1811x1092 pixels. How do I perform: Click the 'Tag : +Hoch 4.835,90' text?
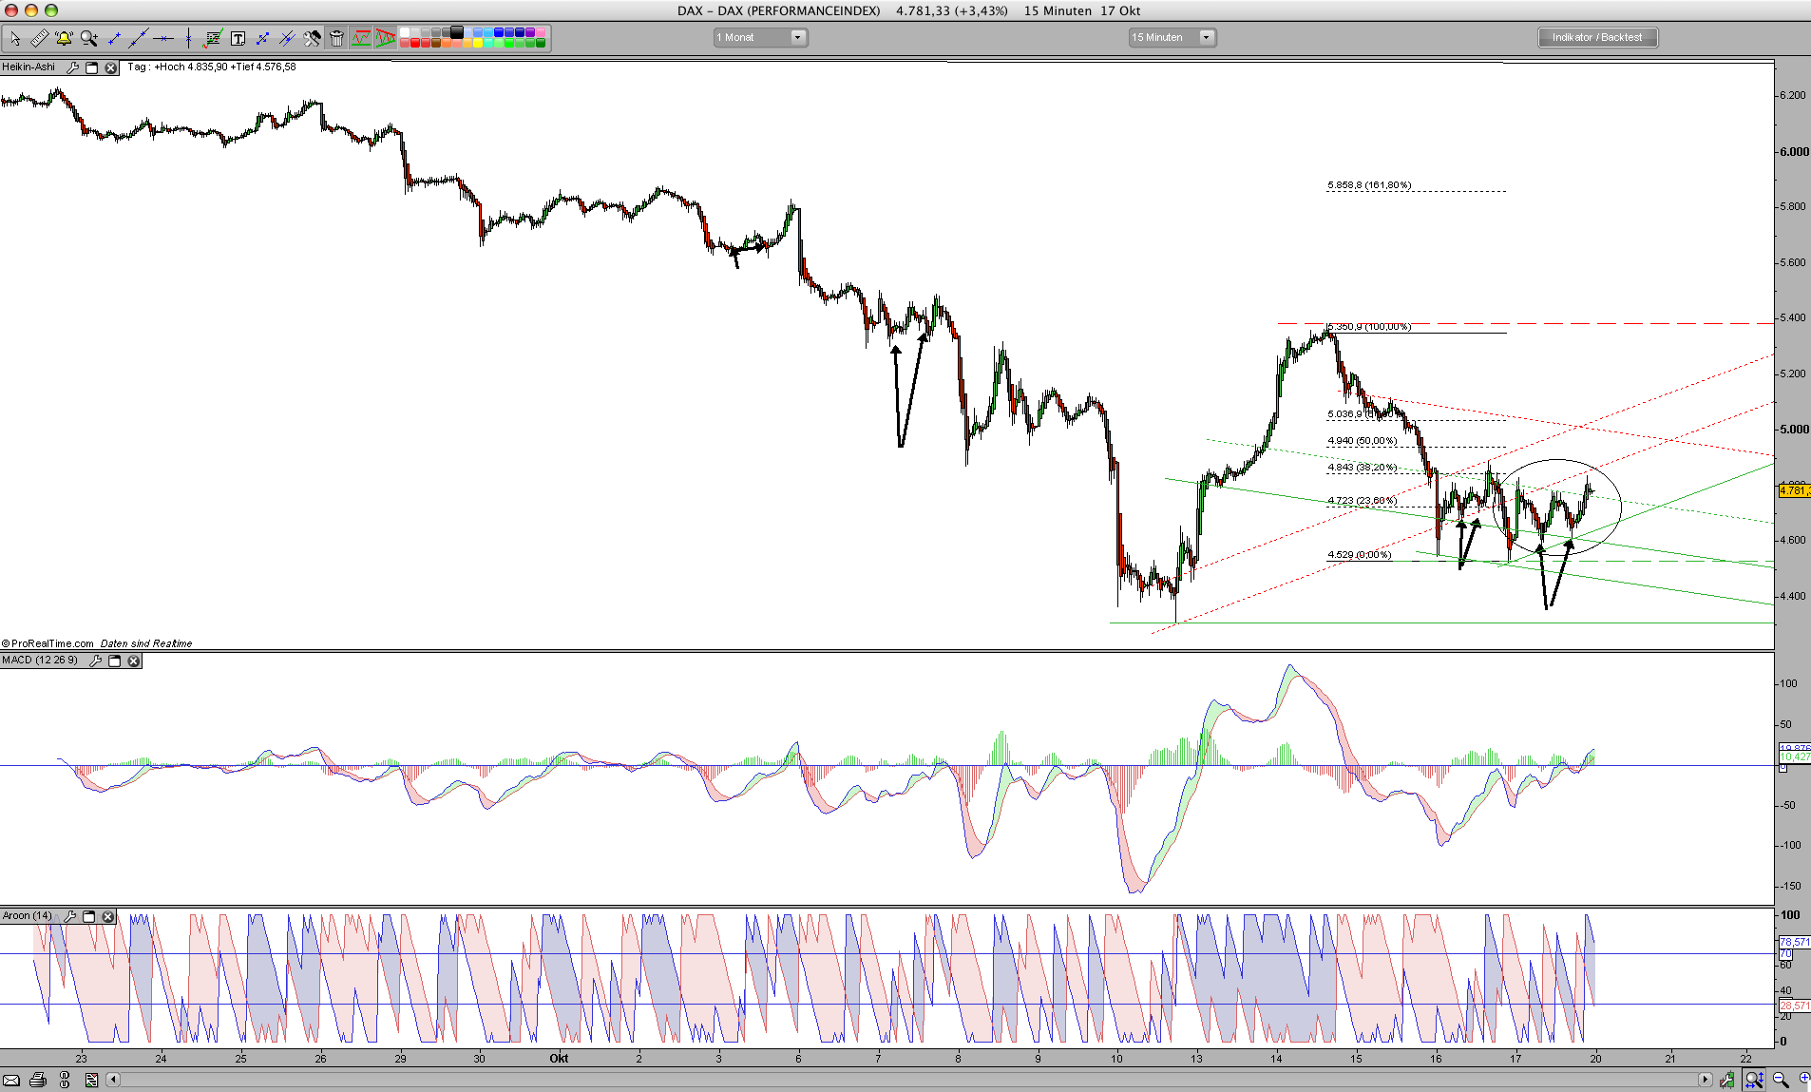click(x=178, y=67)
